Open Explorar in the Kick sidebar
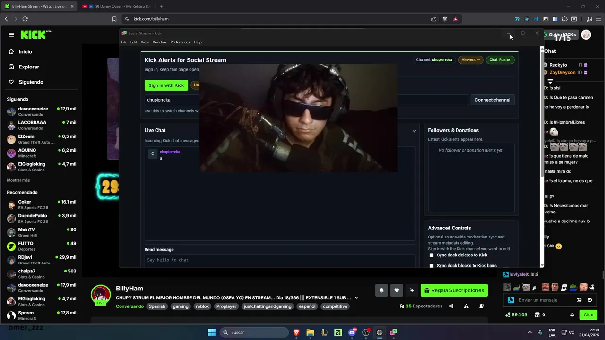 point(24,67)
